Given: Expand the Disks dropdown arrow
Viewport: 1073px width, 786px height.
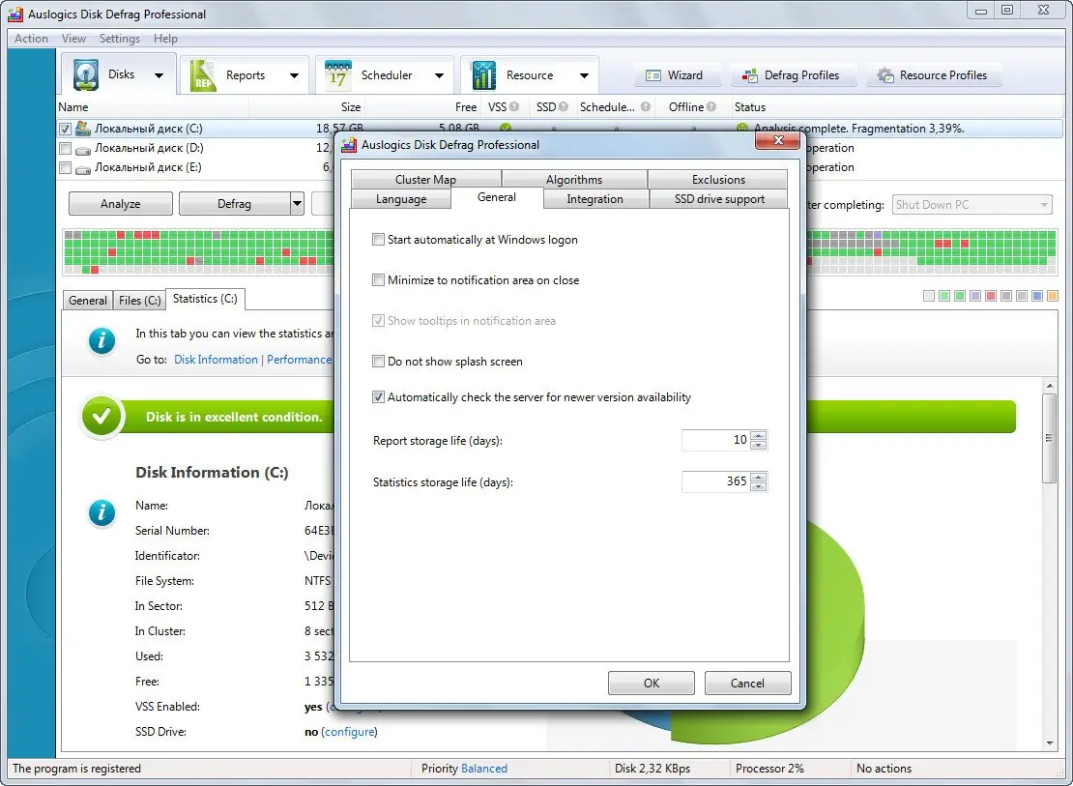Looking at the screenshot, I should [159, 75].
